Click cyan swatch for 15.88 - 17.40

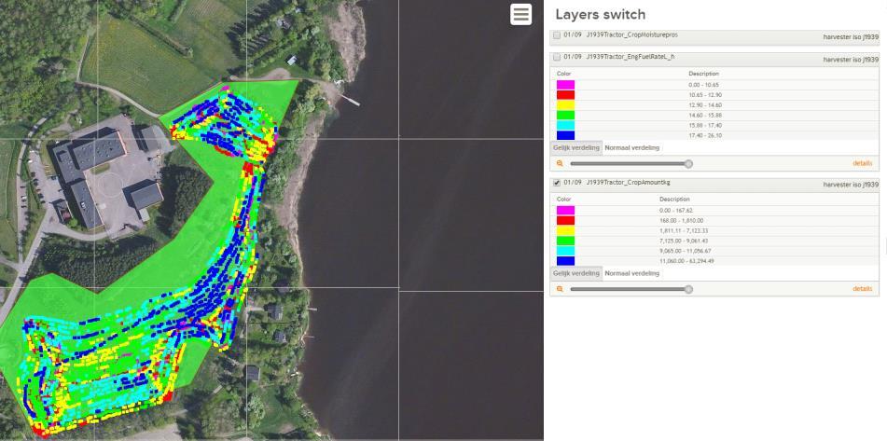(x=566, y=126)
